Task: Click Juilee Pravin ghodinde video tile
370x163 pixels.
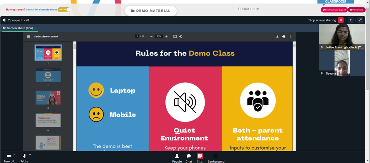Action: [x=342, y=37]
